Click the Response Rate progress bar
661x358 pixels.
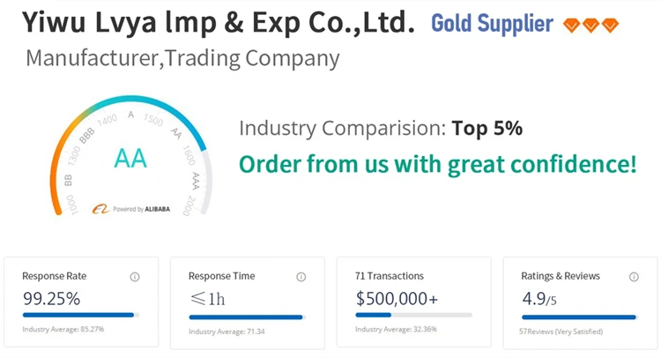81,315
